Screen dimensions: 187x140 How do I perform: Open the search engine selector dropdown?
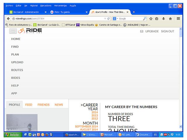point(115,19)
